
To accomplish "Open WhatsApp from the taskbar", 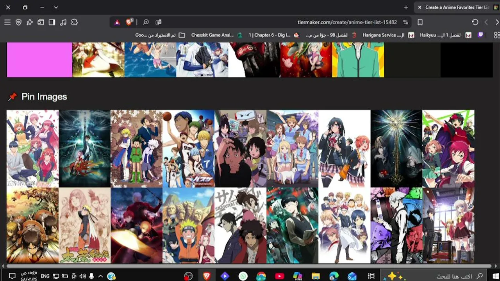I will click(x=243, y=276).
